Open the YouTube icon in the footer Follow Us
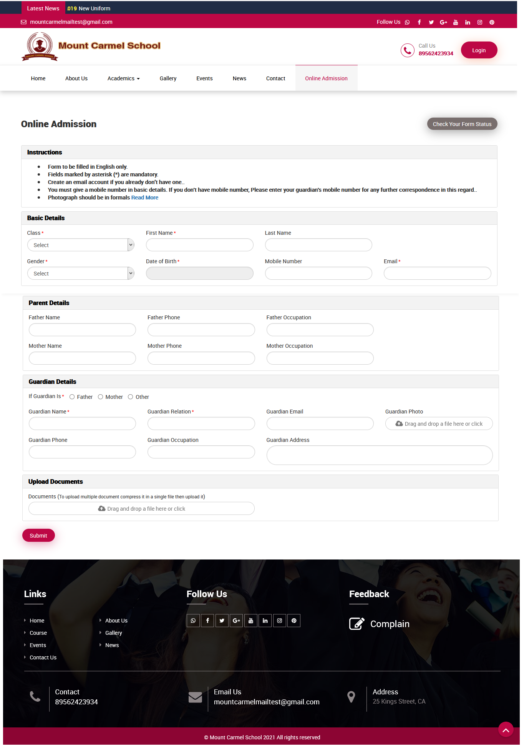The width and height of the screenshot is (524, 747). [250, 620]
